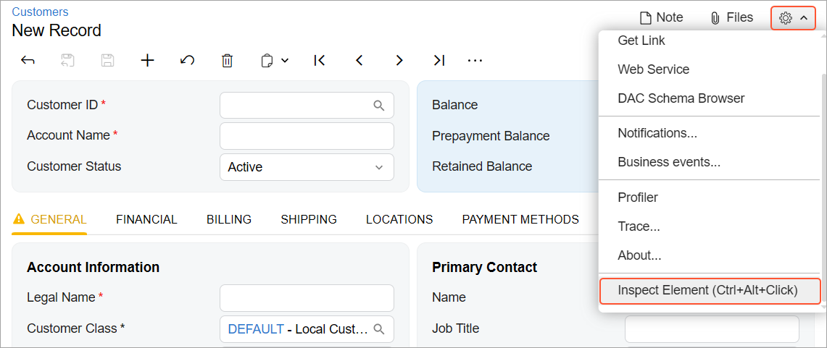Go to the last record icon
This screenshot has height=348, width=827.
click(x=439, y=61)
